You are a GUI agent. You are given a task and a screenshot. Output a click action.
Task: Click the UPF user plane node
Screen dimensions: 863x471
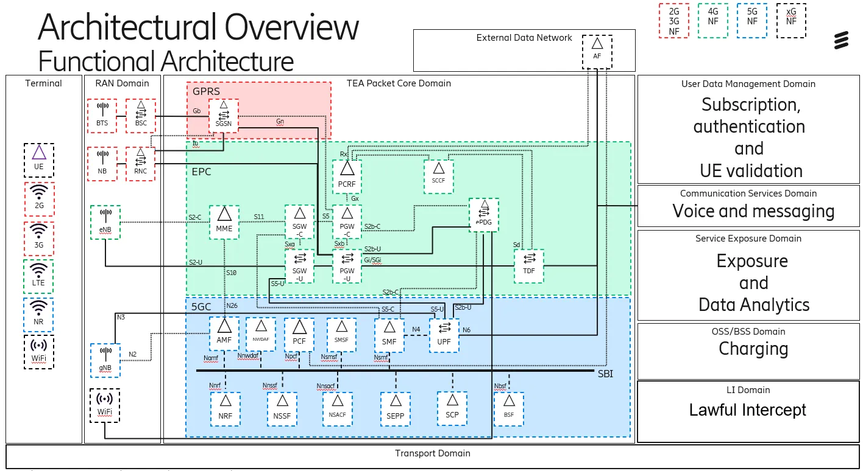(444, 335)
